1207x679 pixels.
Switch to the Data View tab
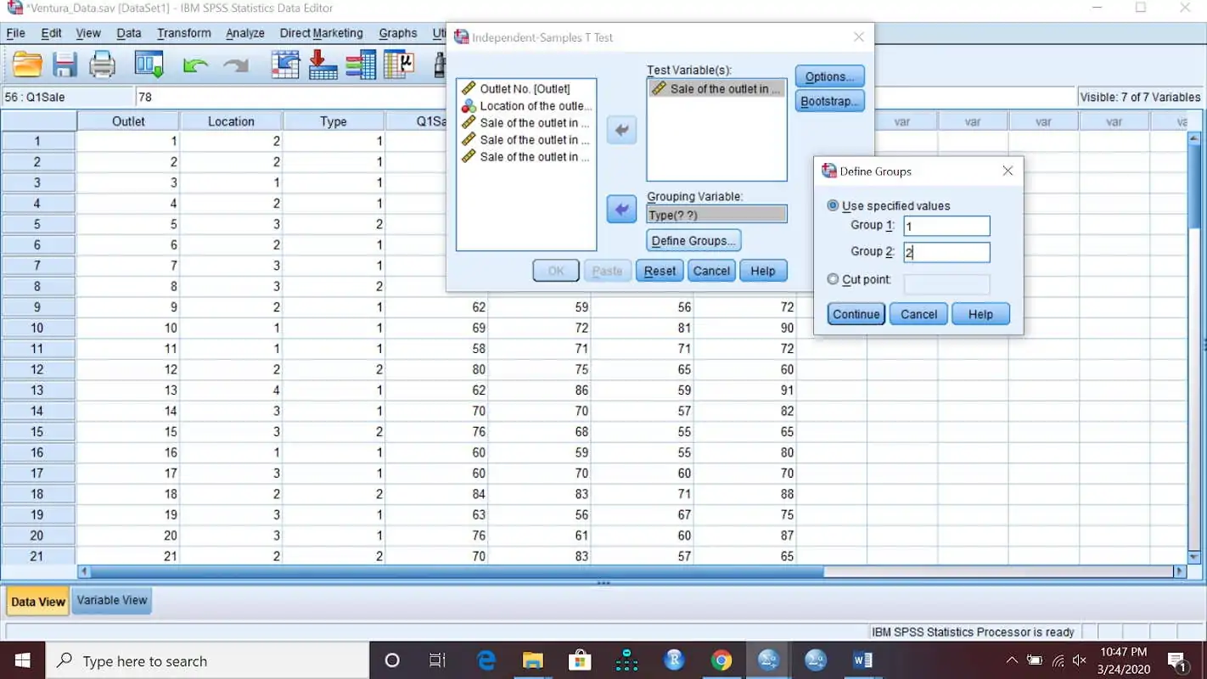pyautogui.click(x=38, y=601)
